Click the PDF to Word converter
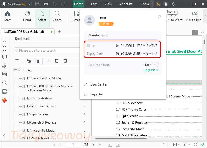The height and width of the screenshot is (148, 207). pos(174,16)
